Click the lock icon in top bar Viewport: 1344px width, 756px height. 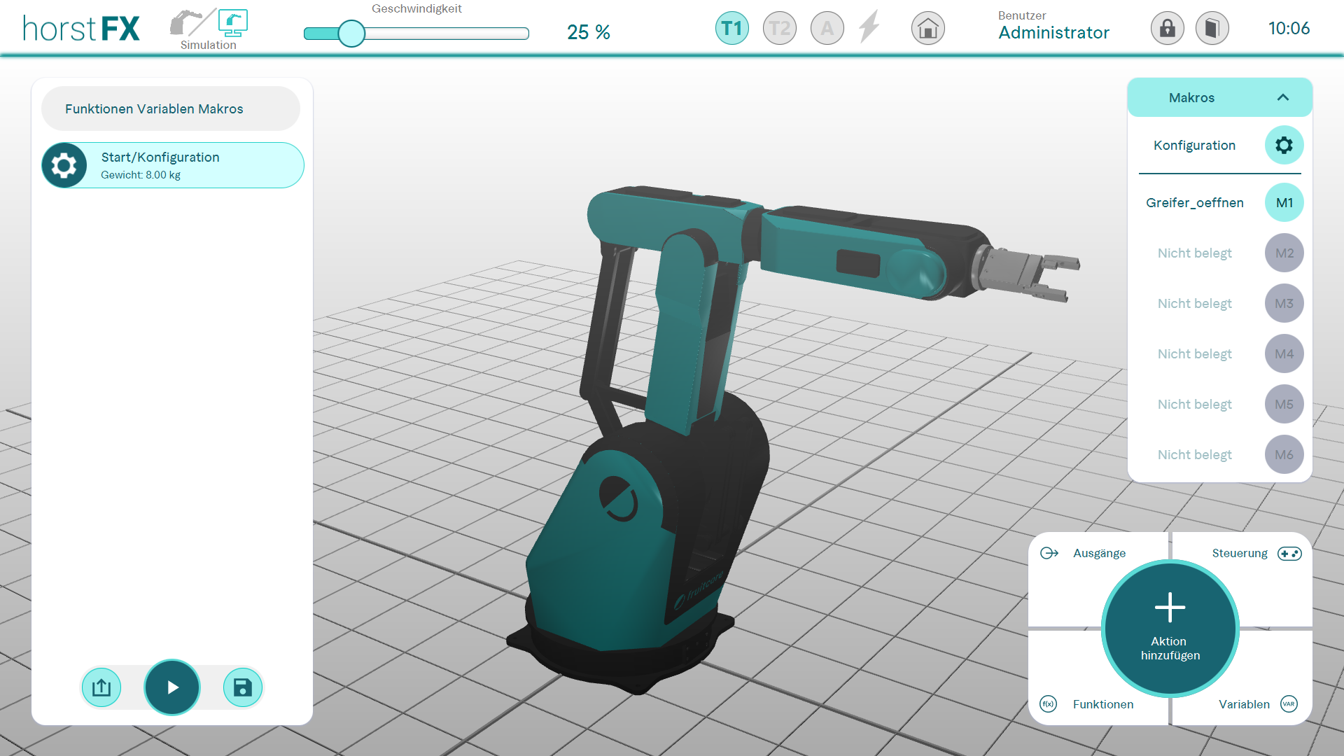1167,29
